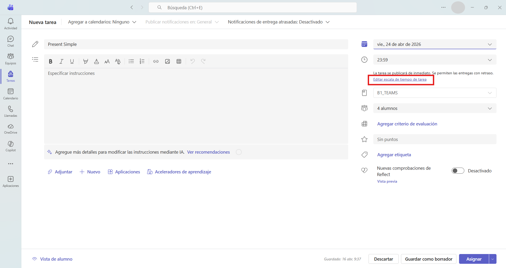The image size is (506, 268).
Task: Insert a table in instructions
Action: click(179, 61)
